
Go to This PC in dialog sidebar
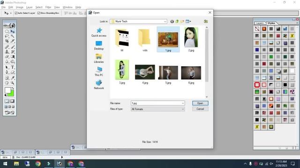(x=99, y=71)
